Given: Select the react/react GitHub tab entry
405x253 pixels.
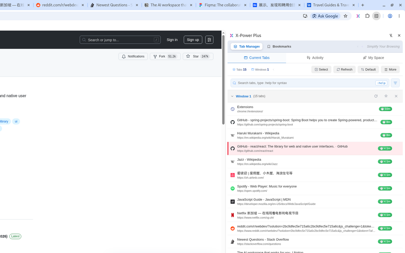Looking at the screenshot, I should (315, 148).
